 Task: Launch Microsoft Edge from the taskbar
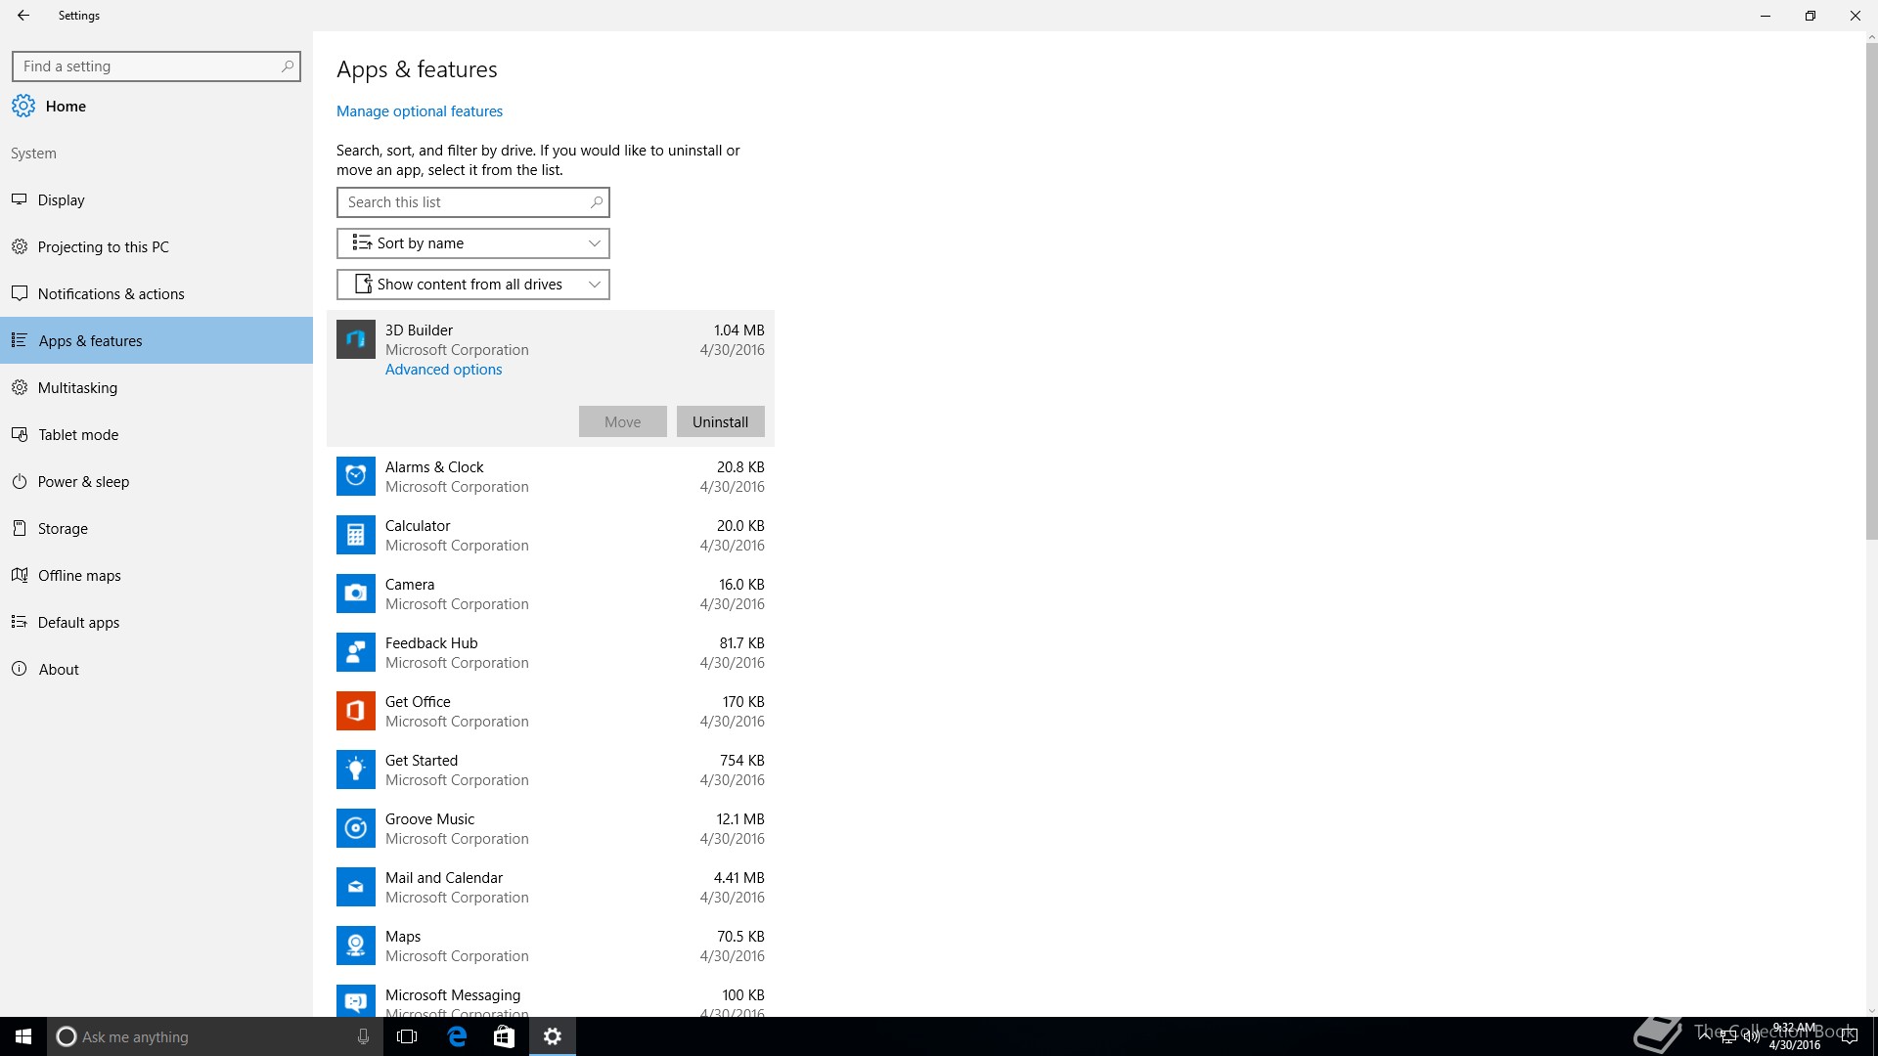coord(457,1036)
